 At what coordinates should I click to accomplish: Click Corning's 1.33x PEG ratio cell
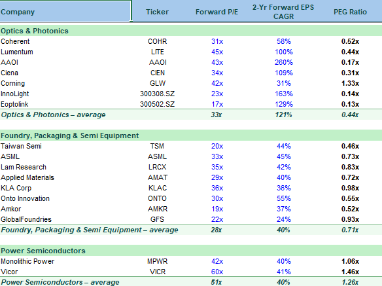(350, 83)
